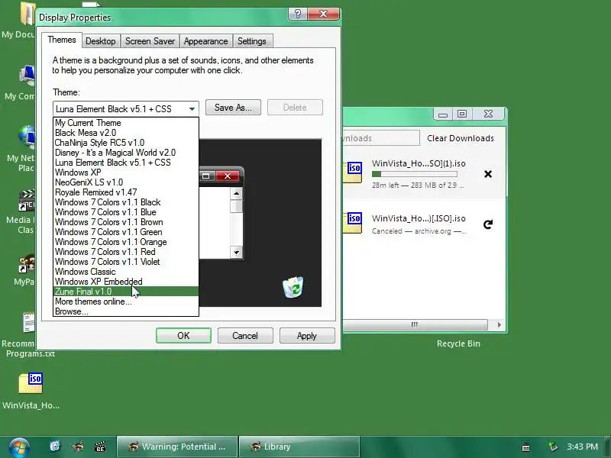Click preview window's scroll down arrow
Viewport: 611px width, 458px height.
(x=236, y=253)
